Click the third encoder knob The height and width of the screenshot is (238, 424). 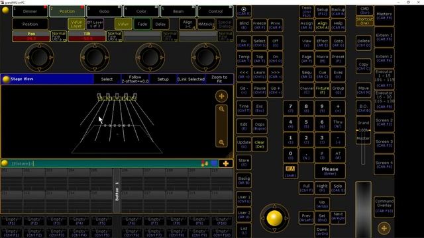click(x=150, y=58)
